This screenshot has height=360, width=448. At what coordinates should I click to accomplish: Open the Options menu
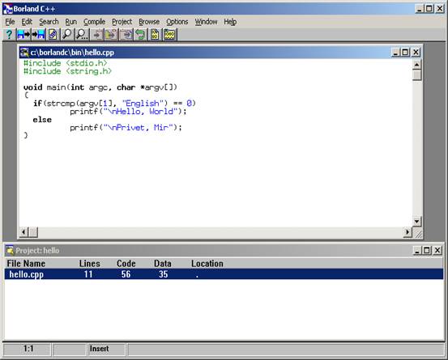177,22
